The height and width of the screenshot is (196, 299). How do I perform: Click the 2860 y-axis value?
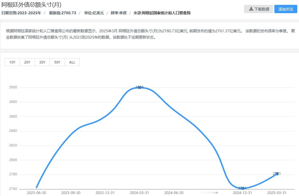13,116
